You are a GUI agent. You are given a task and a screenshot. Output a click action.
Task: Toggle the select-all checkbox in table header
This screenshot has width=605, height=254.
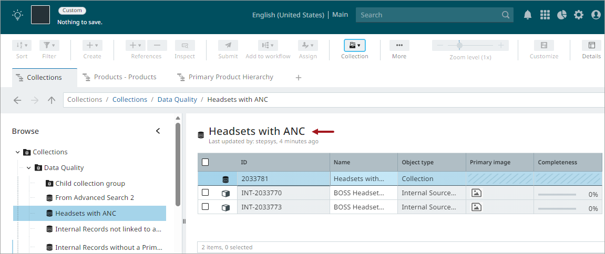206,162
